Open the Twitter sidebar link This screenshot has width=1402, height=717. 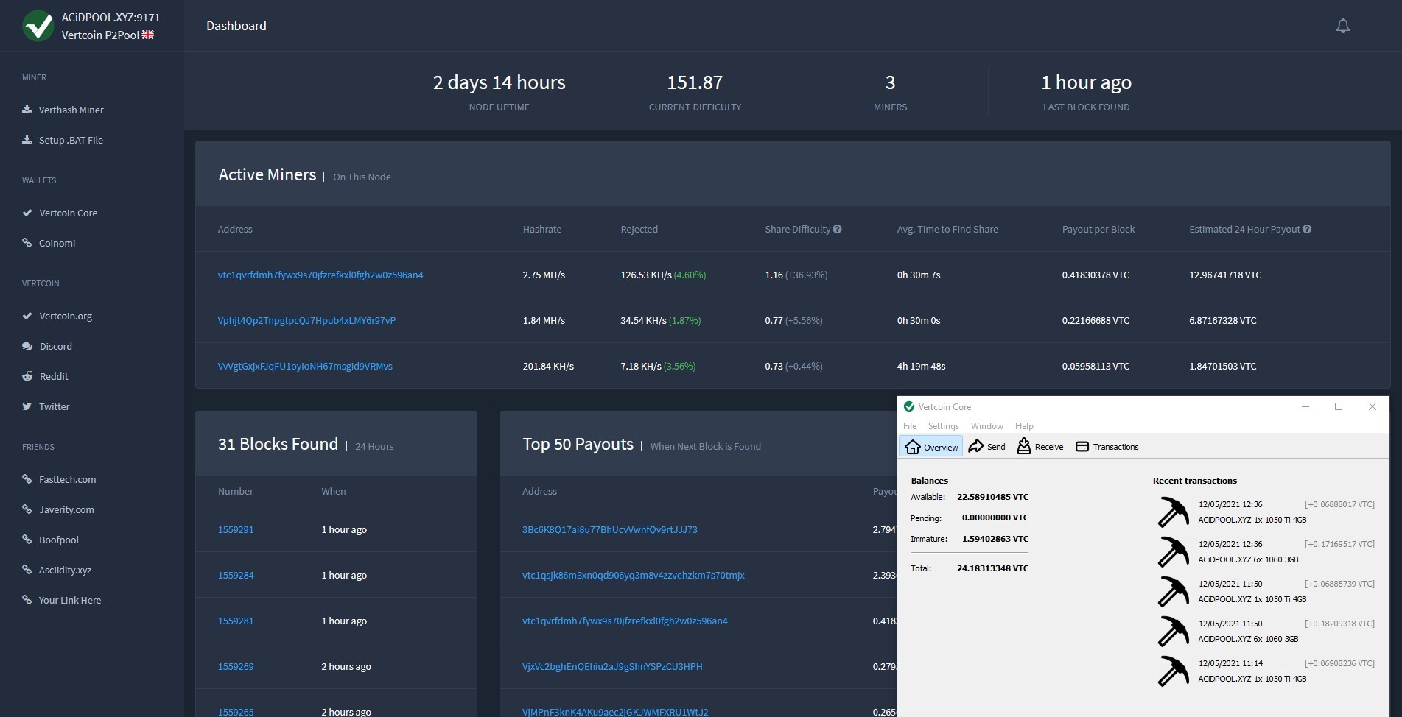point(54,406)
